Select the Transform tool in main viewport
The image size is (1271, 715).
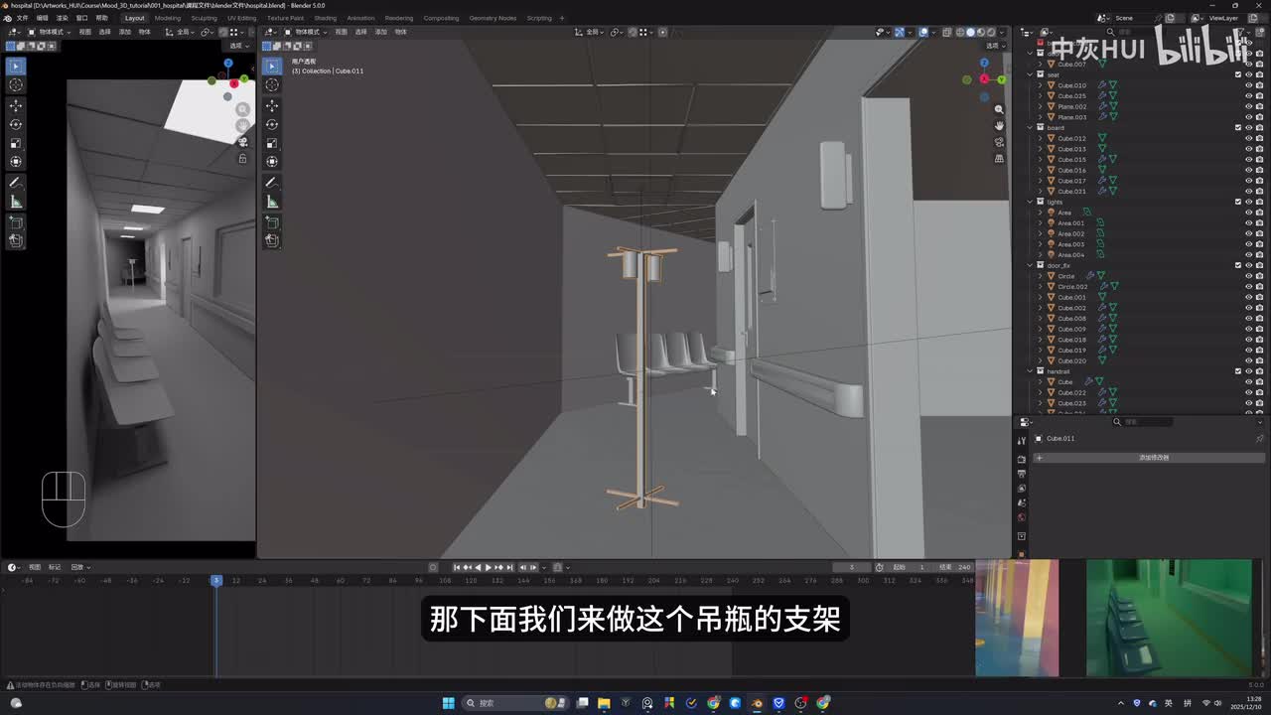click(x=272, y=161)
